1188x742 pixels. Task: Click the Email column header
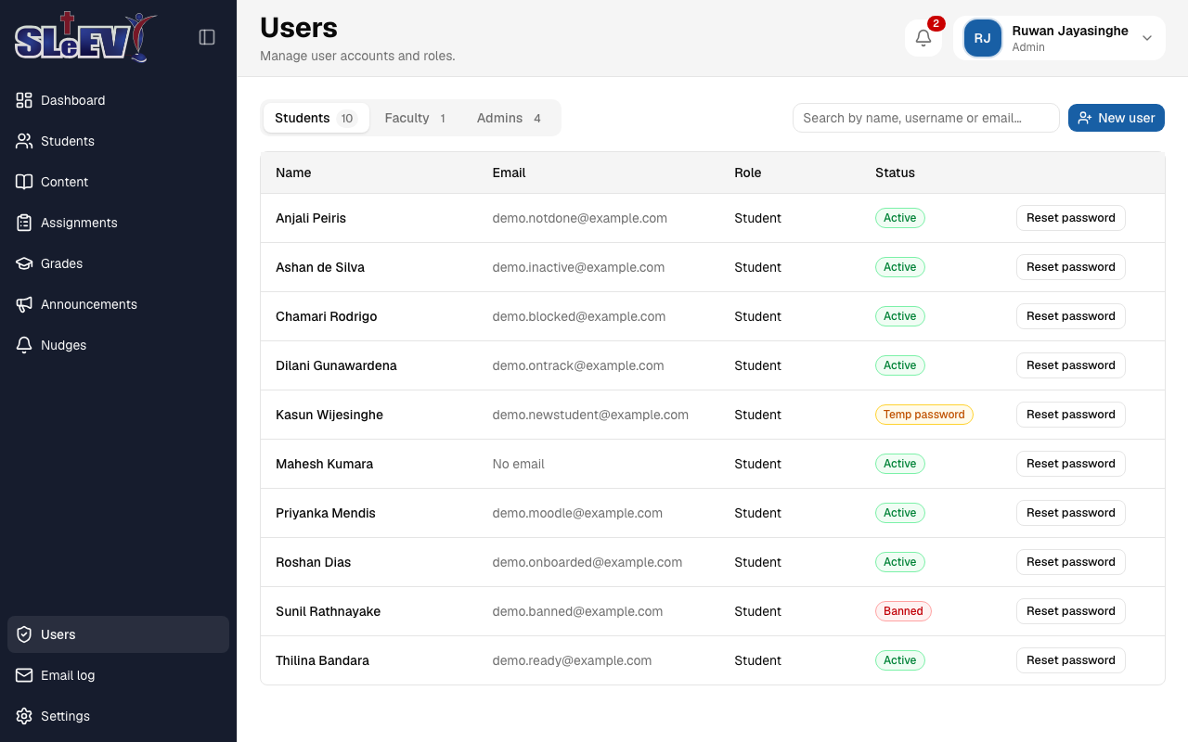510,173
